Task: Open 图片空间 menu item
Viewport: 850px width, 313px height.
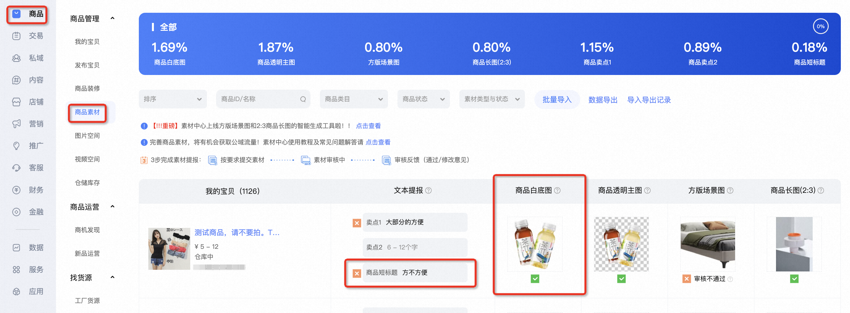Action: point(87,136)
